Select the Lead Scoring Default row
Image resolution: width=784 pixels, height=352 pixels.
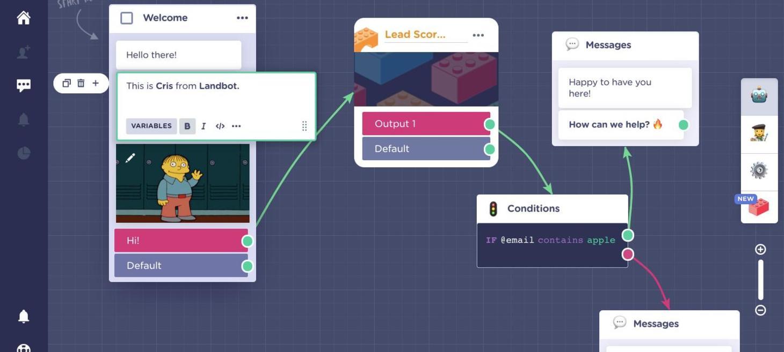426,149
